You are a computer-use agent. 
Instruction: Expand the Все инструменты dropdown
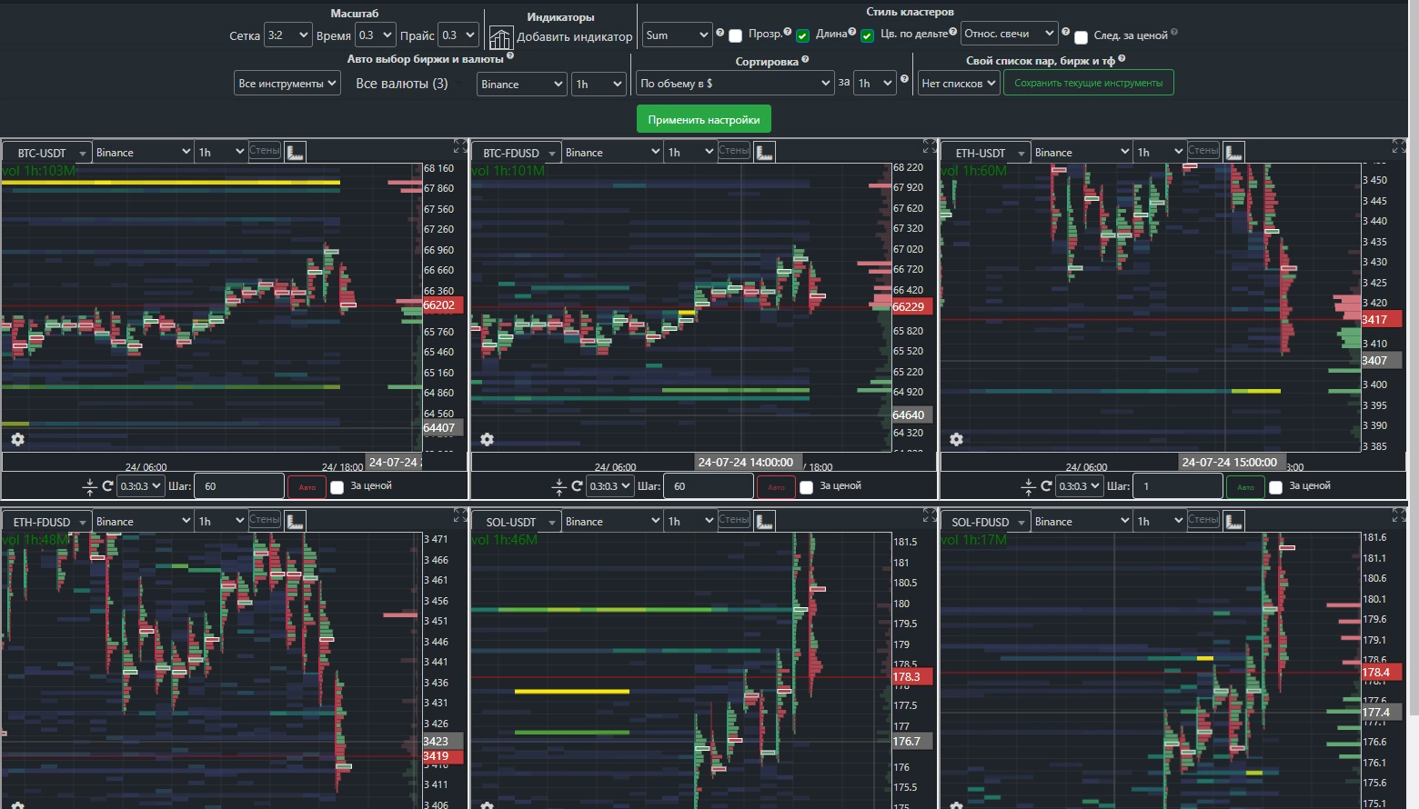coord(287,84)
